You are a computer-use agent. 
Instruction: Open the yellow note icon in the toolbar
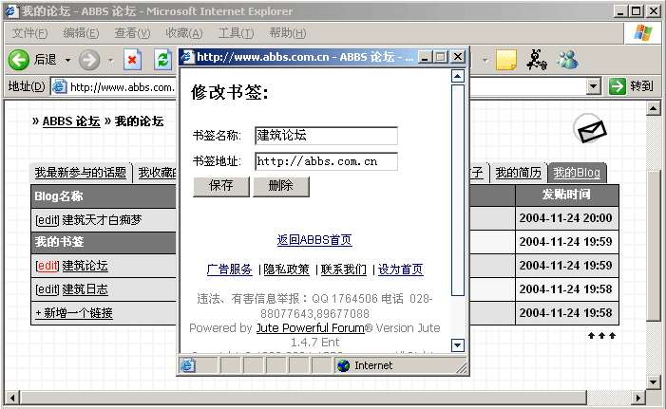point(505,60)
